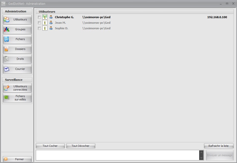Click the Tout Décocher button
Screen dimensions: 237x163
(x=81, y=146)
